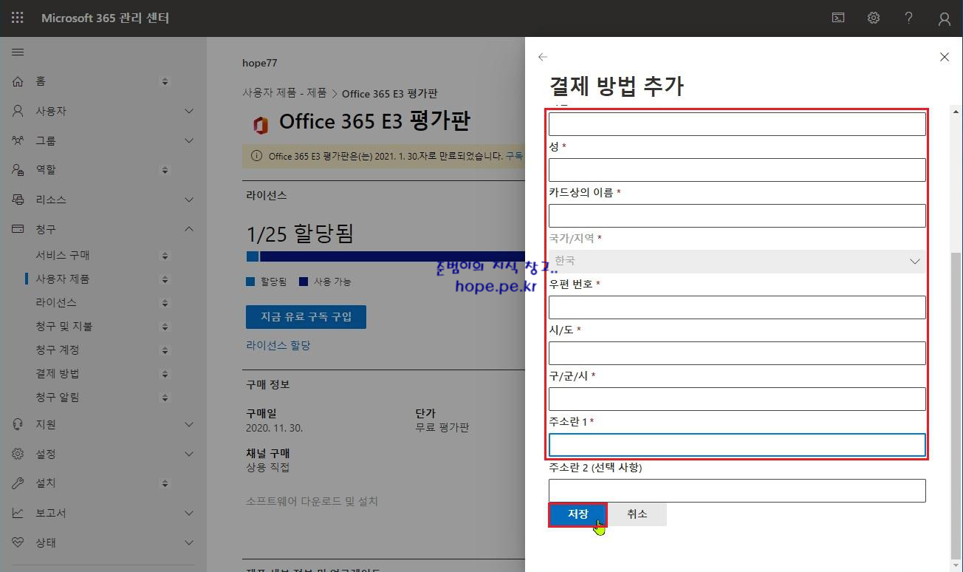Collapse the navigation hamburger menu
This screenshot has height=572, width=963.
18,52
